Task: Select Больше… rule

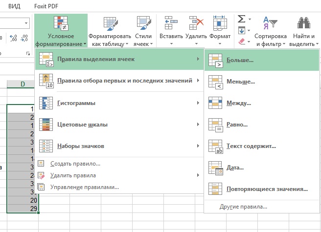Action: pyautogui.click(x=262, y=60)
